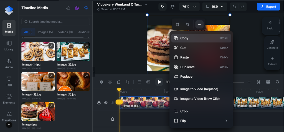Click the fit-to-screen timeline icon
284x132 pixels.
tap(259, 82)
